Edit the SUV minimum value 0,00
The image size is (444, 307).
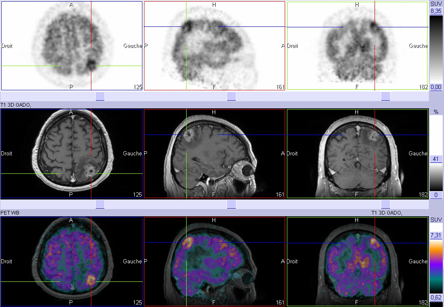point(436,87)
